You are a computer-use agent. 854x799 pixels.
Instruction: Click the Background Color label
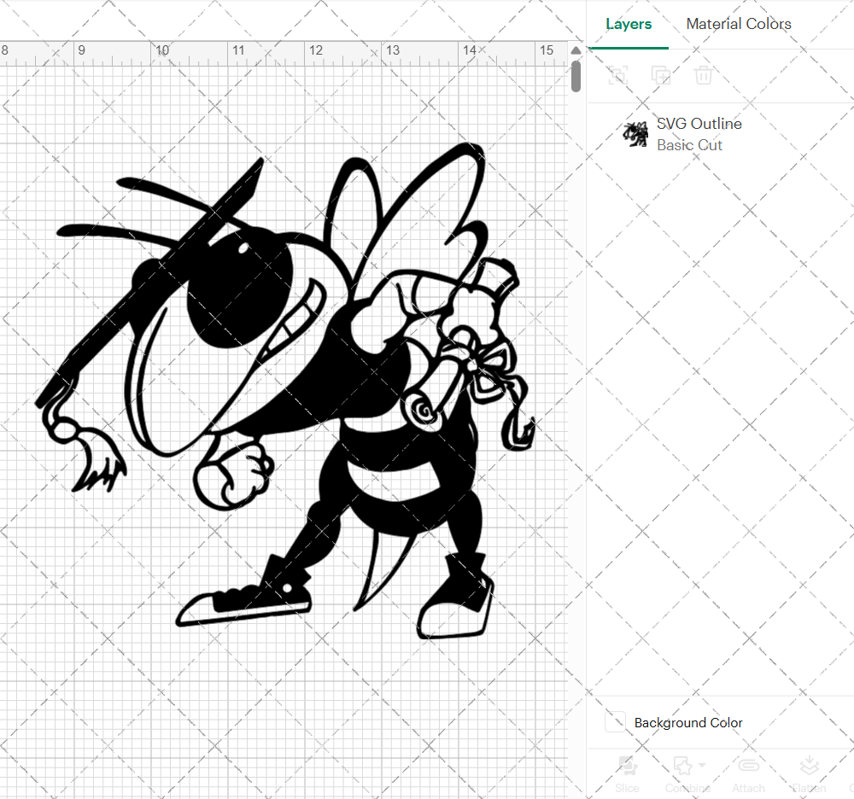click(688, 723)
